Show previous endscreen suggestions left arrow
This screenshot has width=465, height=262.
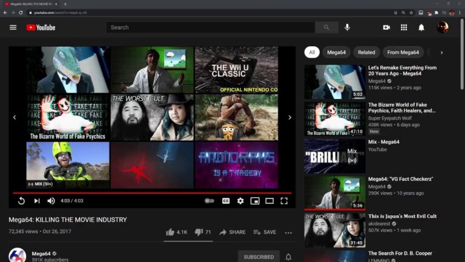[x=15, y=117]
